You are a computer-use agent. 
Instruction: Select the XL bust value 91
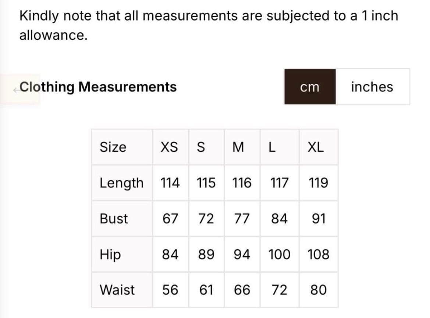coord(318,219)
